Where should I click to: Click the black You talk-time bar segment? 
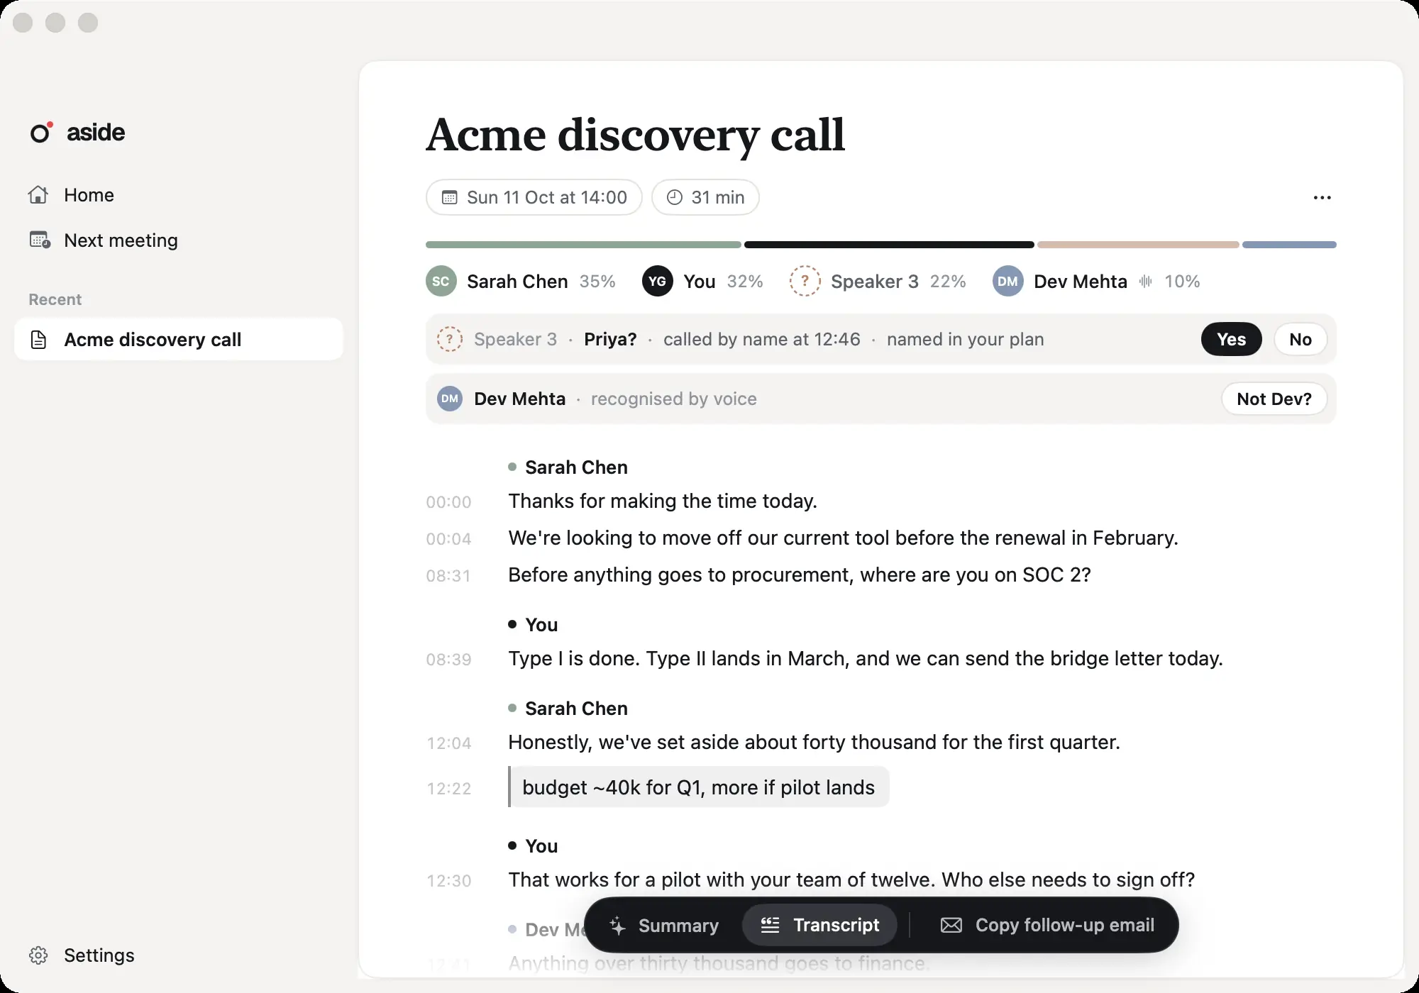(889, 245)
